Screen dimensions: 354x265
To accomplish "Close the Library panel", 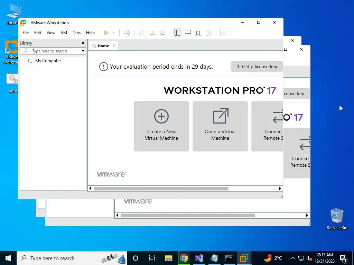I will (83, 43).
